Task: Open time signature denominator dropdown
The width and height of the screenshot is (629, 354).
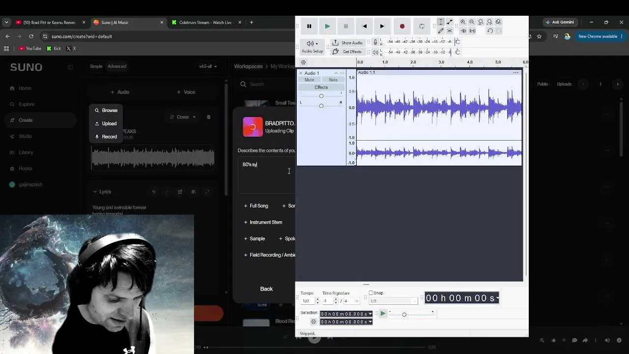Action: pyautogui.click(x=357, y=301)
